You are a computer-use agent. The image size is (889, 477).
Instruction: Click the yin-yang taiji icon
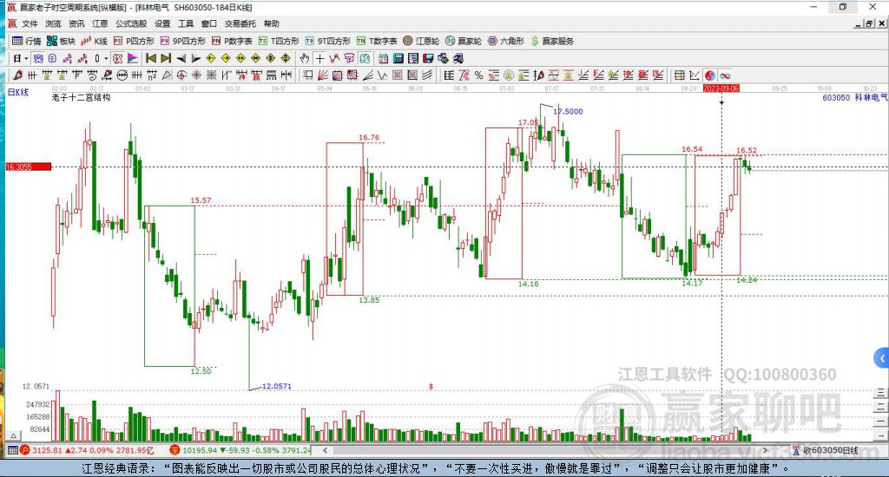710,75
